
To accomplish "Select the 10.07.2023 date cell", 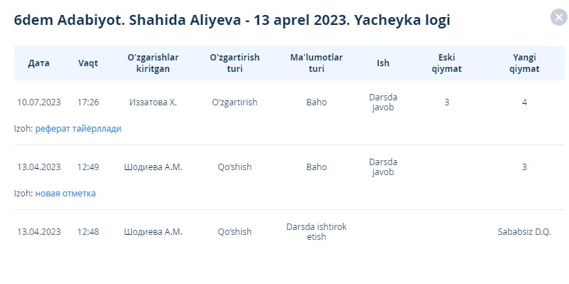I will click(x=39, y=102).
